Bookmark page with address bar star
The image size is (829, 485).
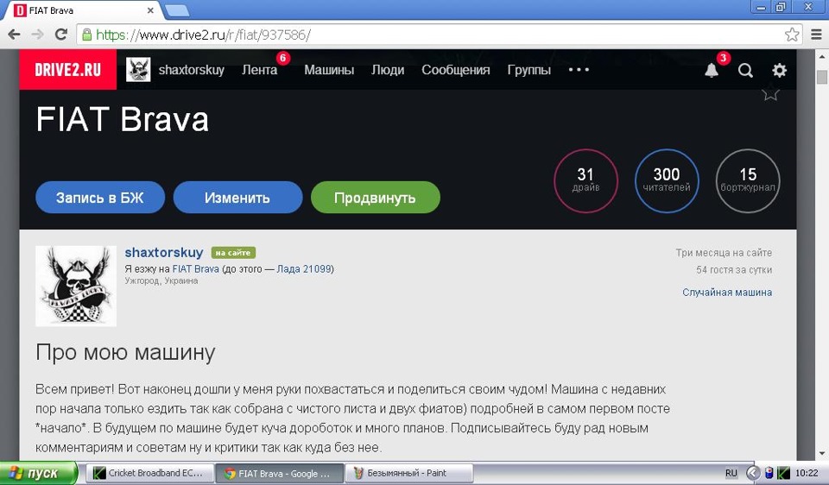point(792,35)
